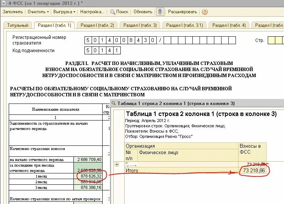Click the 4-ФСС report window icon
The width and height of the screenshot is (284, 204).
3,3
